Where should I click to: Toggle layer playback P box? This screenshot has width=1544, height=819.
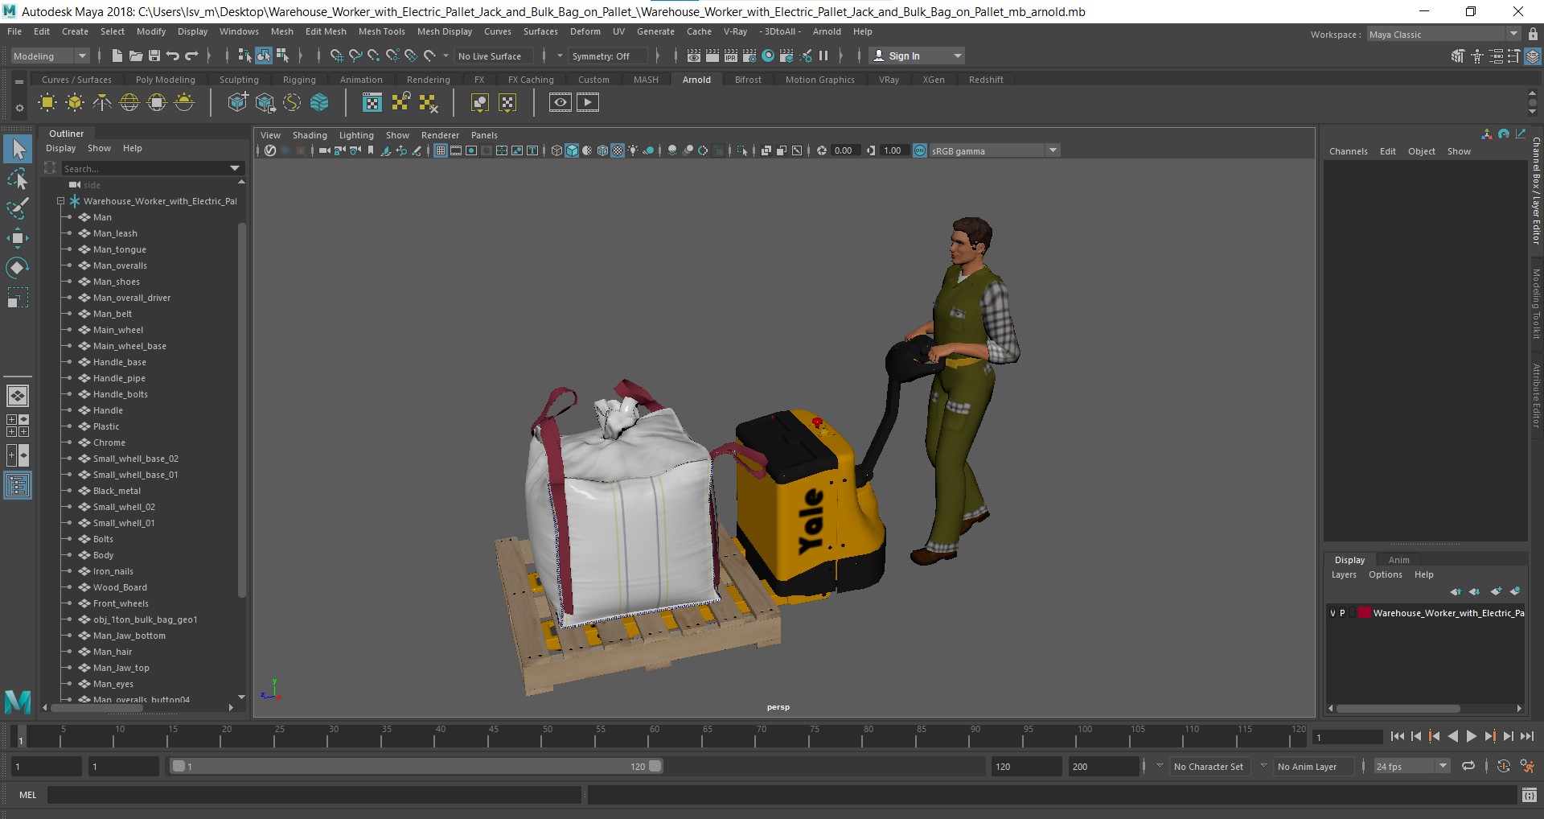pyautogui.click(x=1342, y=613)
